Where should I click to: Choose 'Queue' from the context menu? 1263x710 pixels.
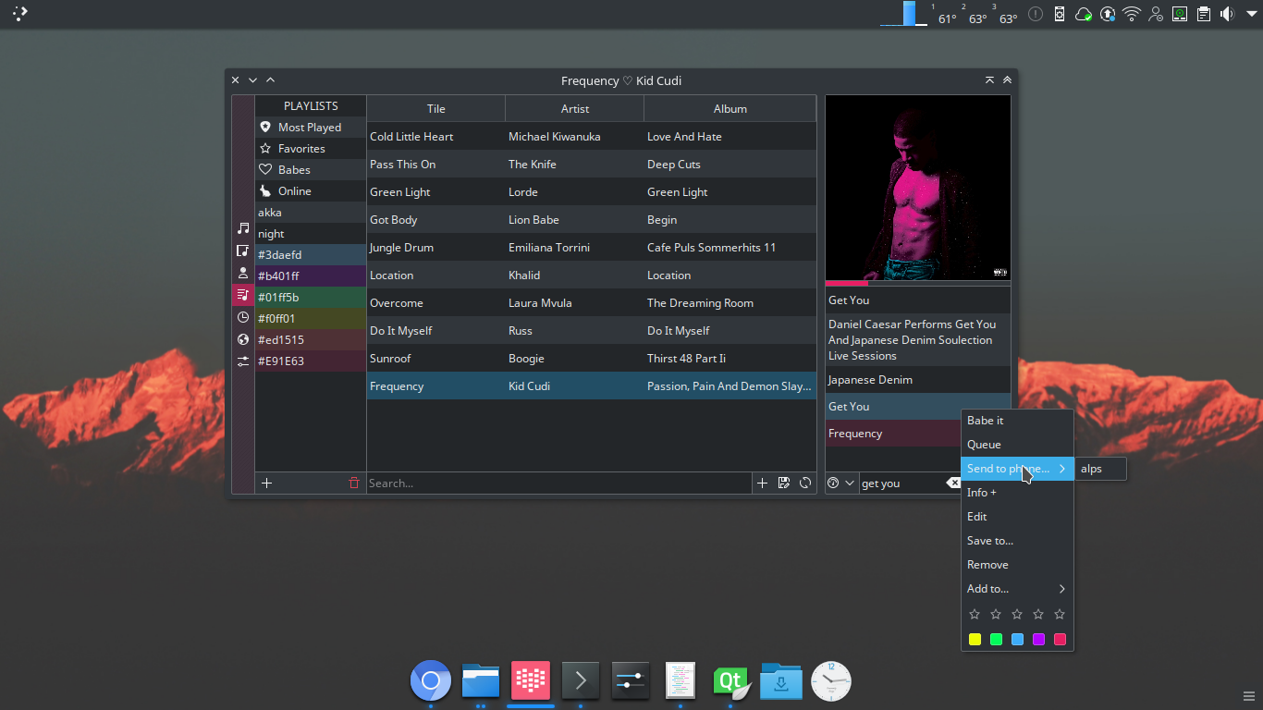984,445
